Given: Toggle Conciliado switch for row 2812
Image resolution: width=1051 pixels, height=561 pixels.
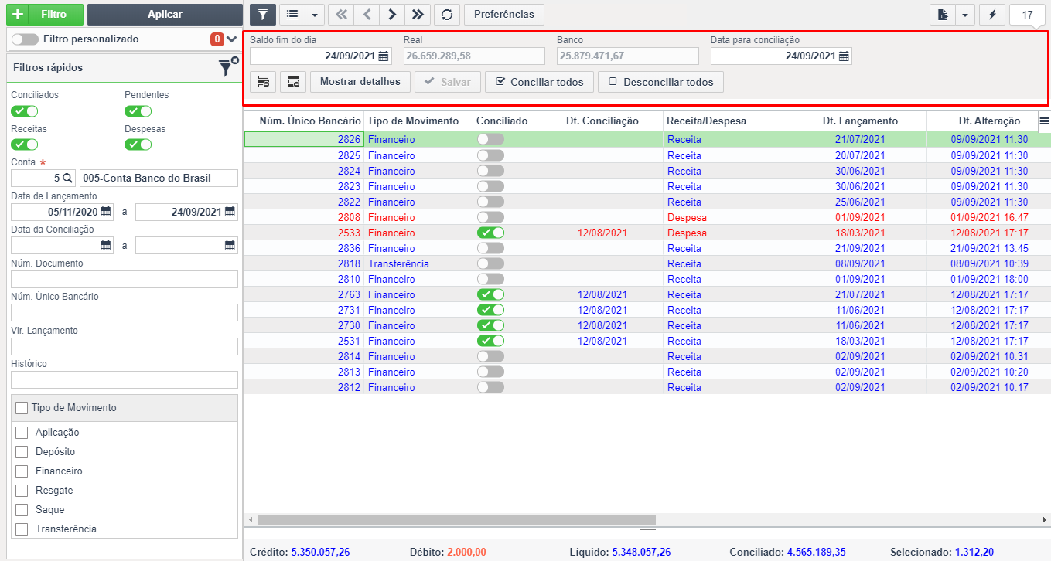Looking at the screenshot, I should [x=490, y=386].
